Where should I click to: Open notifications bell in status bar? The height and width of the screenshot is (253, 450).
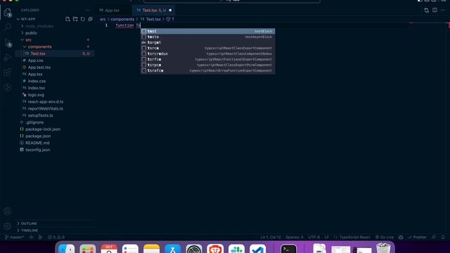coord(443,238)
